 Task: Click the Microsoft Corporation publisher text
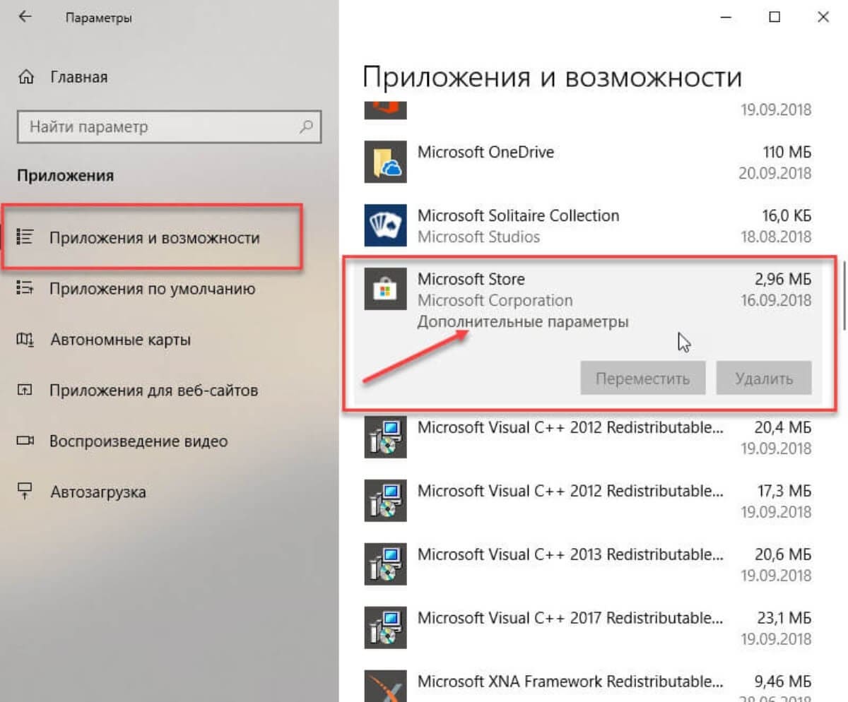coord(495,300)
